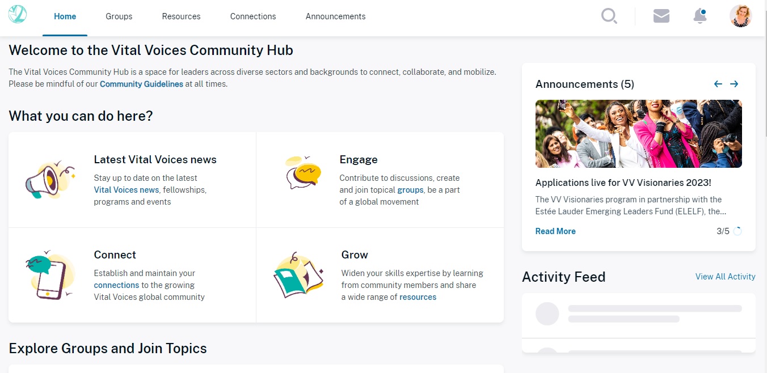Click the megaphone news illustration

click(x=50, y=180)
